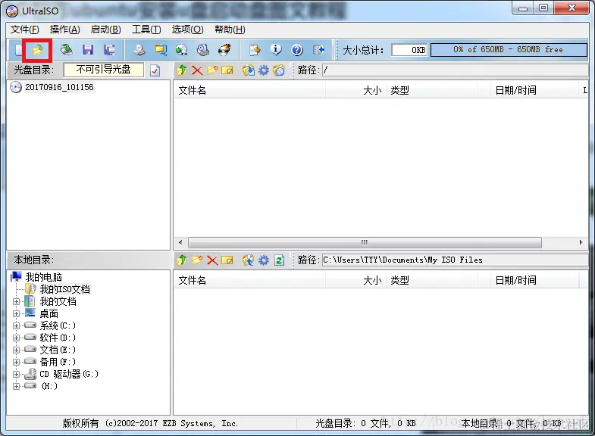
Task: Create new folder in disc directory toolbar
Action: click(212, 70)
